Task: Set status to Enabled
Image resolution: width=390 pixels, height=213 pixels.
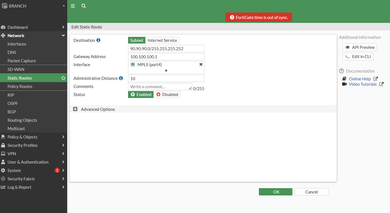Action: 141,94
